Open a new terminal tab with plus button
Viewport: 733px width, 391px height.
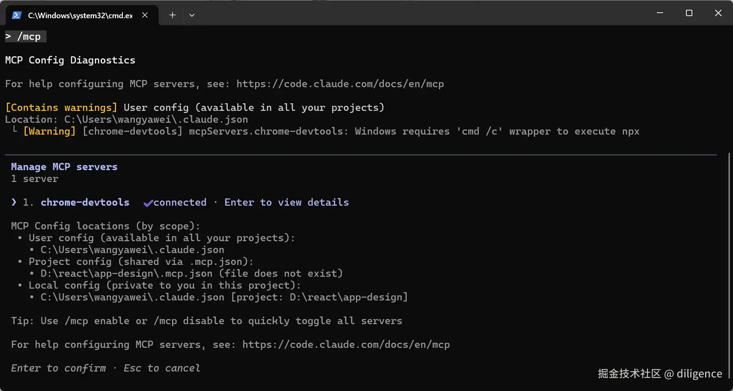click(172, 15)
